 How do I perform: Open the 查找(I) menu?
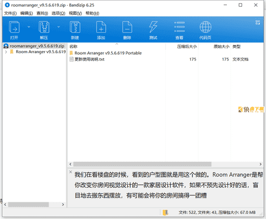[x=42, y=14]
